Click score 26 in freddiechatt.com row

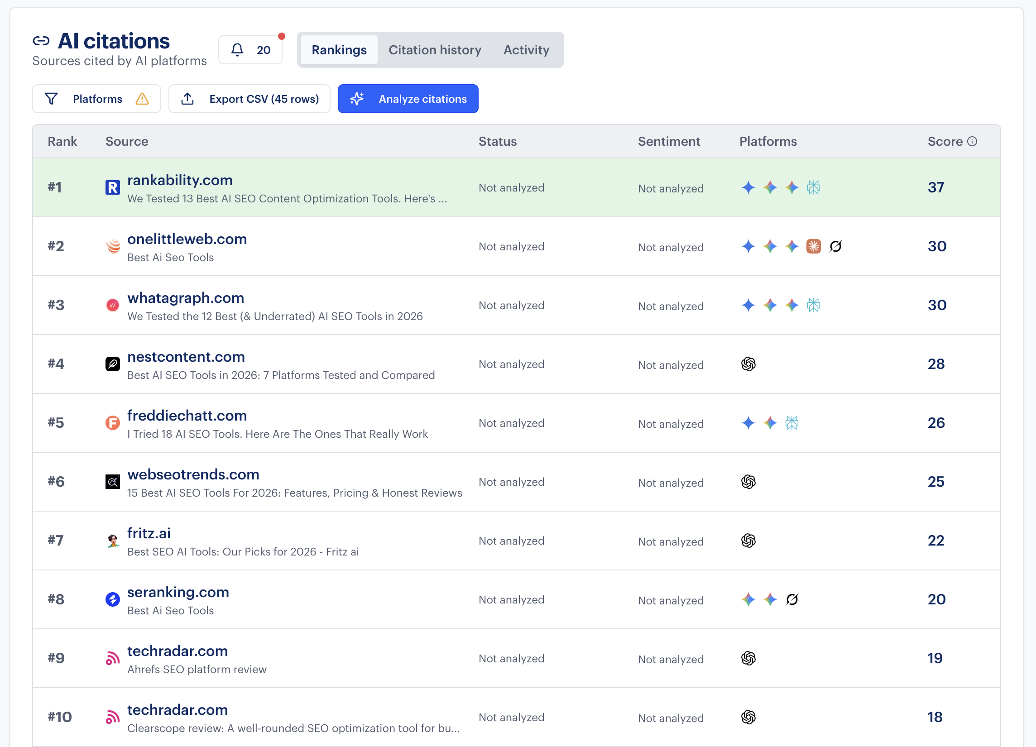click(936, 423)
